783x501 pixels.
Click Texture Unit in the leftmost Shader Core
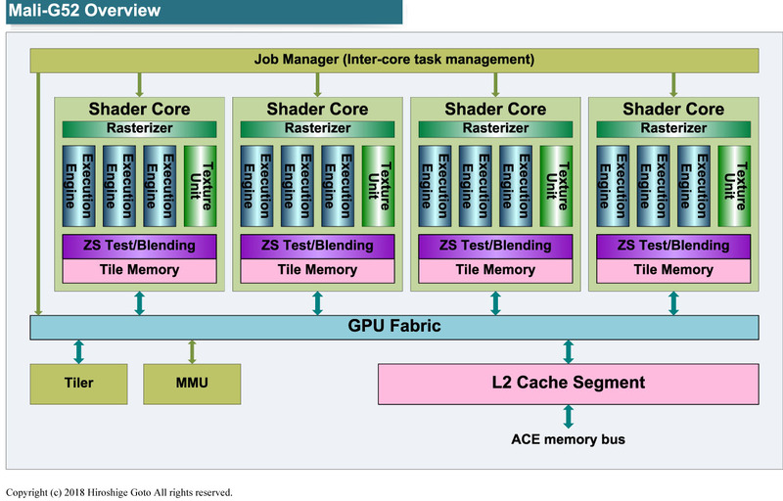tap(200, 182)
